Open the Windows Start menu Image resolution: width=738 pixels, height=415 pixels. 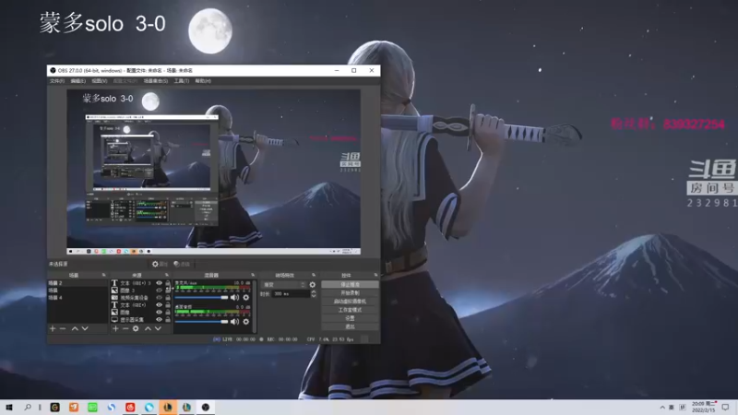pyautogui.click(x=9, y=407)
